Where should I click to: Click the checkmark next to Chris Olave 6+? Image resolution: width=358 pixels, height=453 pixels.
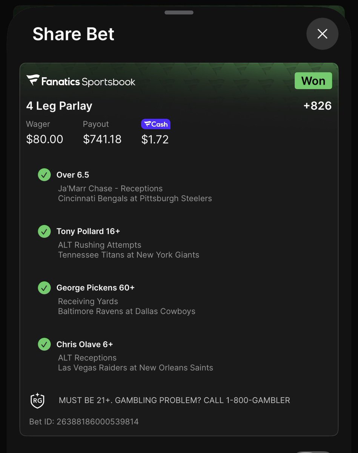[44, 344]
